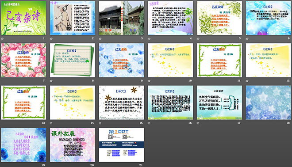Image resolution: width=292 pixels, height=167 pixels.
Task: Click slide number label 19
Action: click(x=43, y=165)
